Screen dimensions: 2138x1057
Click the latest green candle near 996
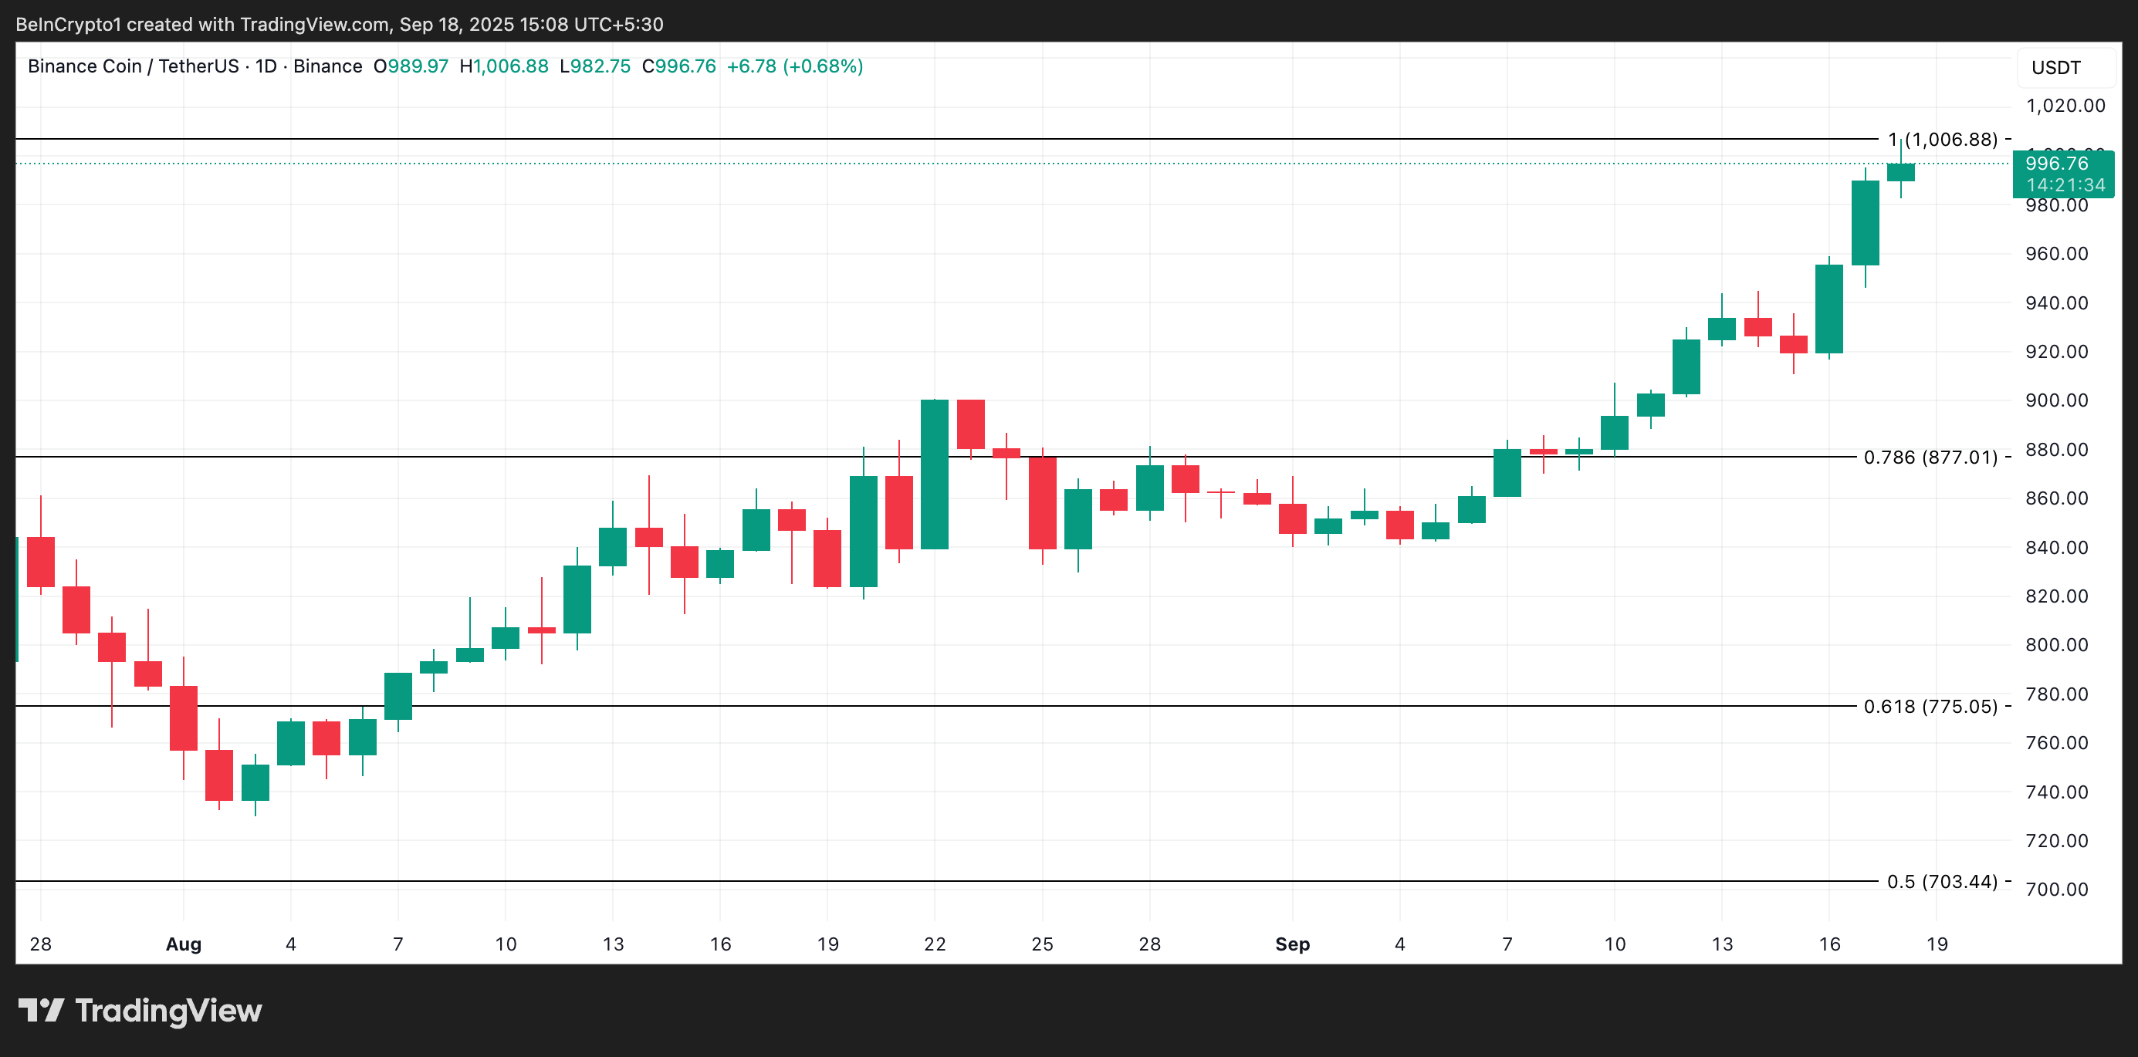click(1900, 172)
